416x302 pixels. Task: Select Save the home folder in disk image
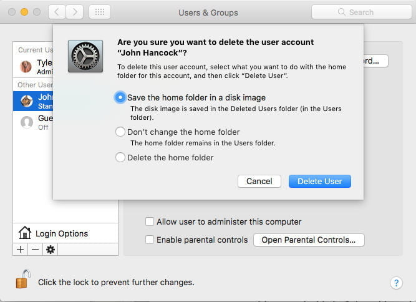point(120,97)
